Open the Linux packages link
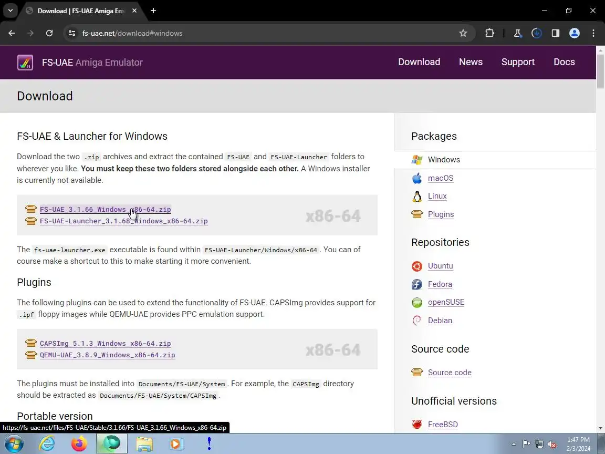605x454 pixels. 437,196
